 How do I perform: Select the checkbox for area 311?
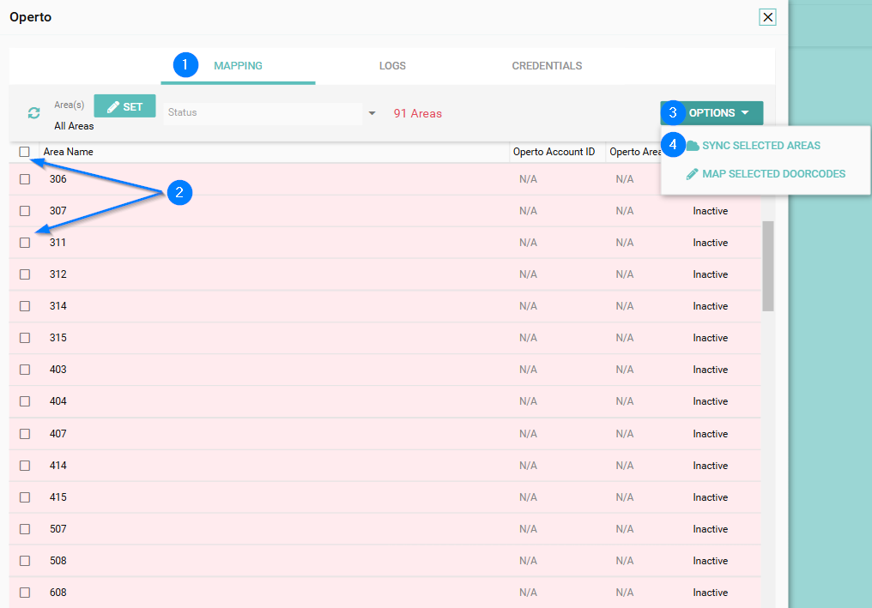coord(25,243)
